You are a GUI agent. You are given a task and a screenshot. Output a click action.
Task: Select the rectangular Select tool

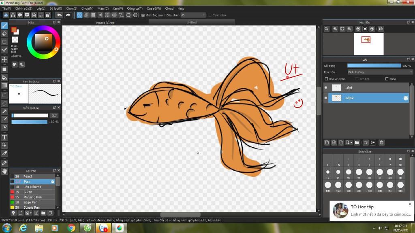click(4, 95)
